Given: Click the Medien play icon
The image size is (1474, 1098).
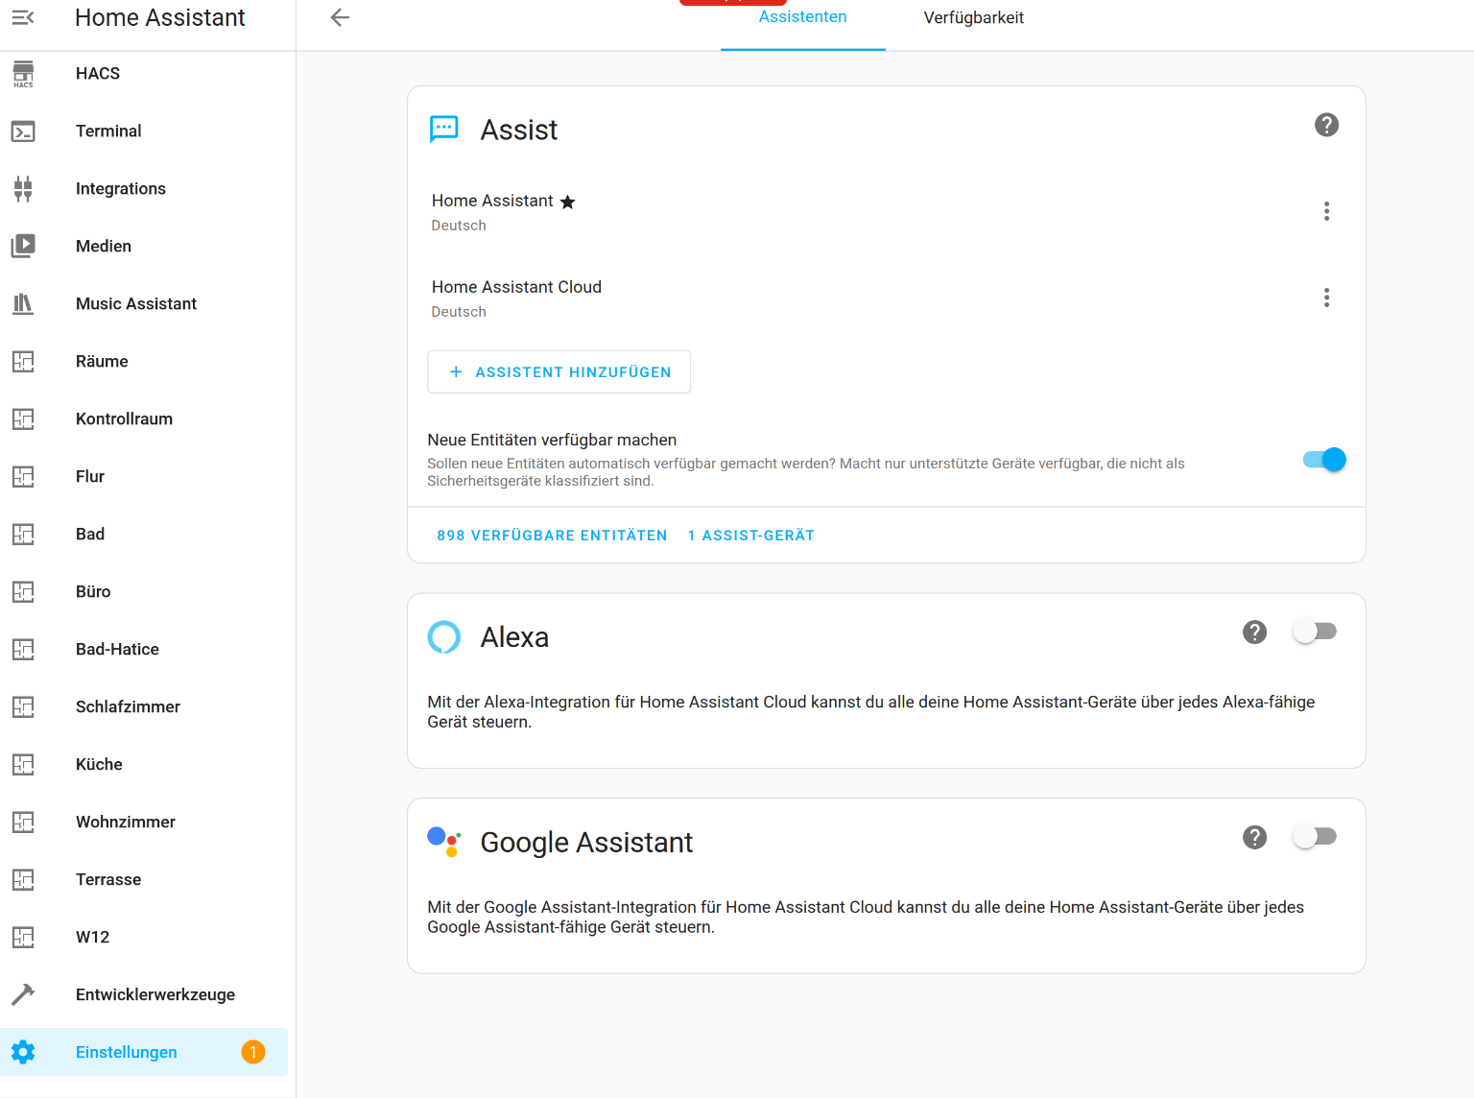Looking at the screenshot, I should 23,247.
